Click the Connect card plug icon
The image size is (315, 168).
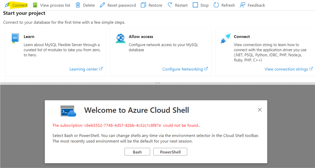225,38
